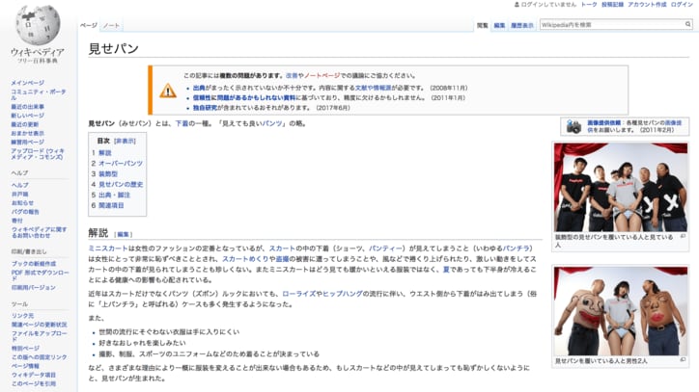Click the スカートめくり link

(x=245, y=259)
